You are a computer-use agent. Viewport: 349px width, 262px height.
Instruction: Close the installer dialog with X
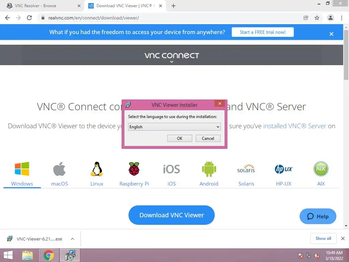[x=220, y=103]
